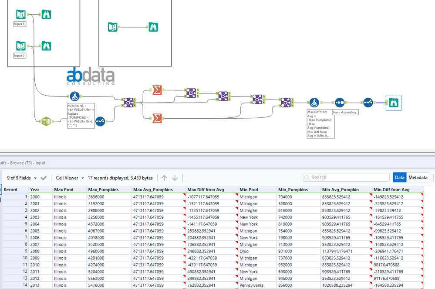
Task: Click the 17 records displayed status text
Action: 120,178
